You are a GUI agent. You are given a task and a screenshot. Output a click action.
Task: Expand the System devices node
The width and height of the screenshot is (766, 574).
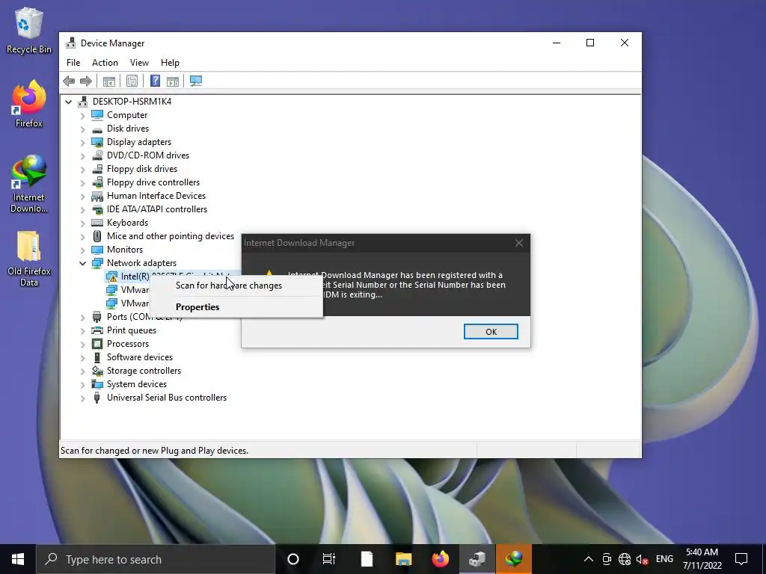click(x=82, y=385)
